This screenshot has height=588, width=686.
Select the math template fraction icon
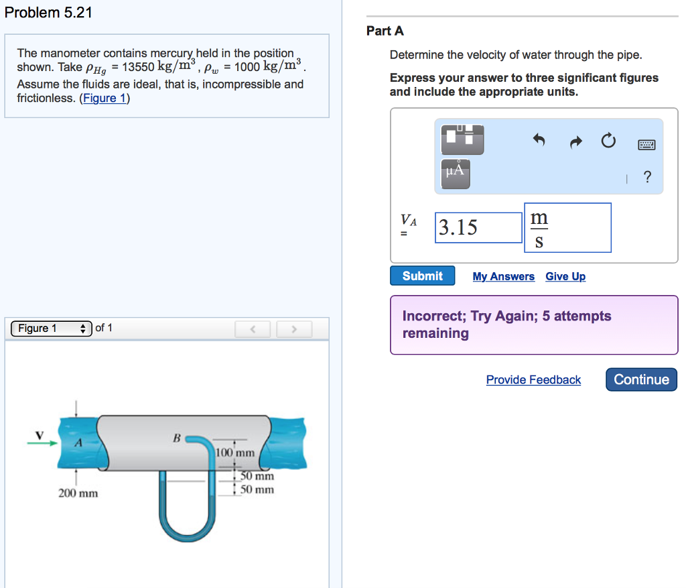462,139
